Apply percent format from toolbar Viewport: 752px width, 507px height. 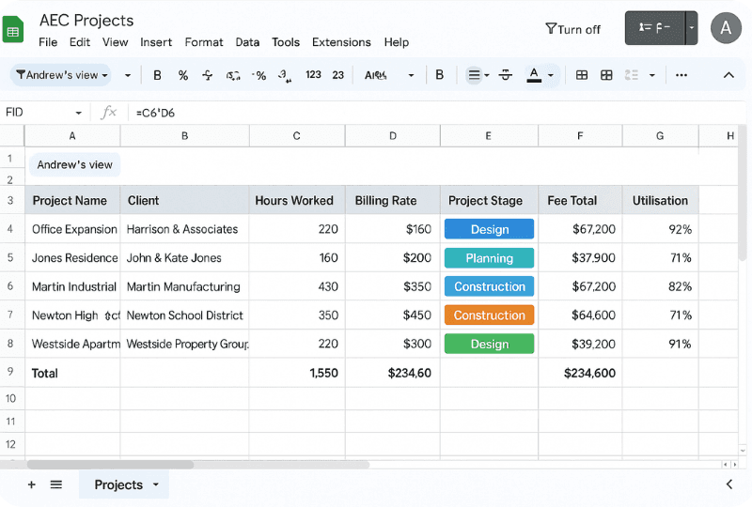pyautogui.click(x=182, y=75)
